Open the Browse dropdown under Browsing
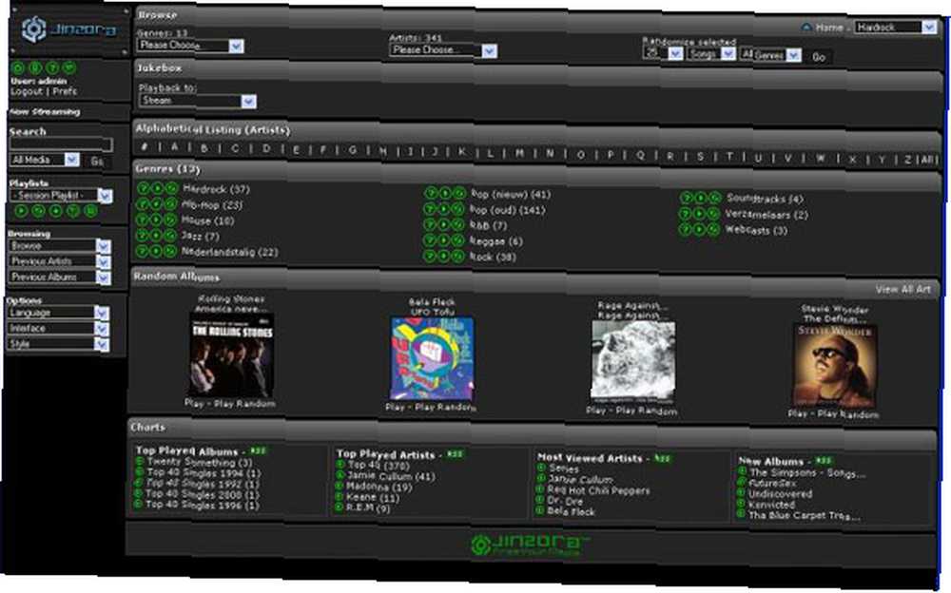The height and width of the screenshot is (593, 951). (x=59, y=245)
